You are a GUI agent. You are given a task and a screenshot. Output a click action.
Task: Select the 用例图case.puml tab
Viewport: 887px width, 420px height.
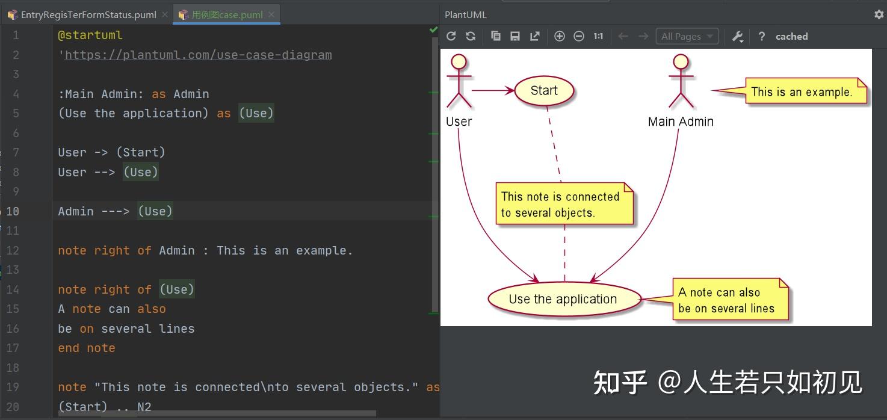(223, 14)
